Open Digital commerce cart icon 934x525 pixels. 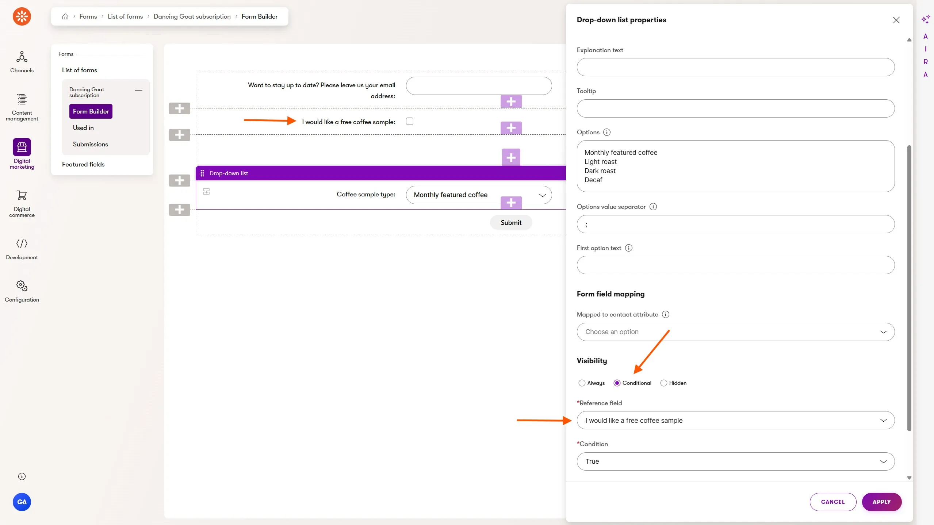(22, 203)
